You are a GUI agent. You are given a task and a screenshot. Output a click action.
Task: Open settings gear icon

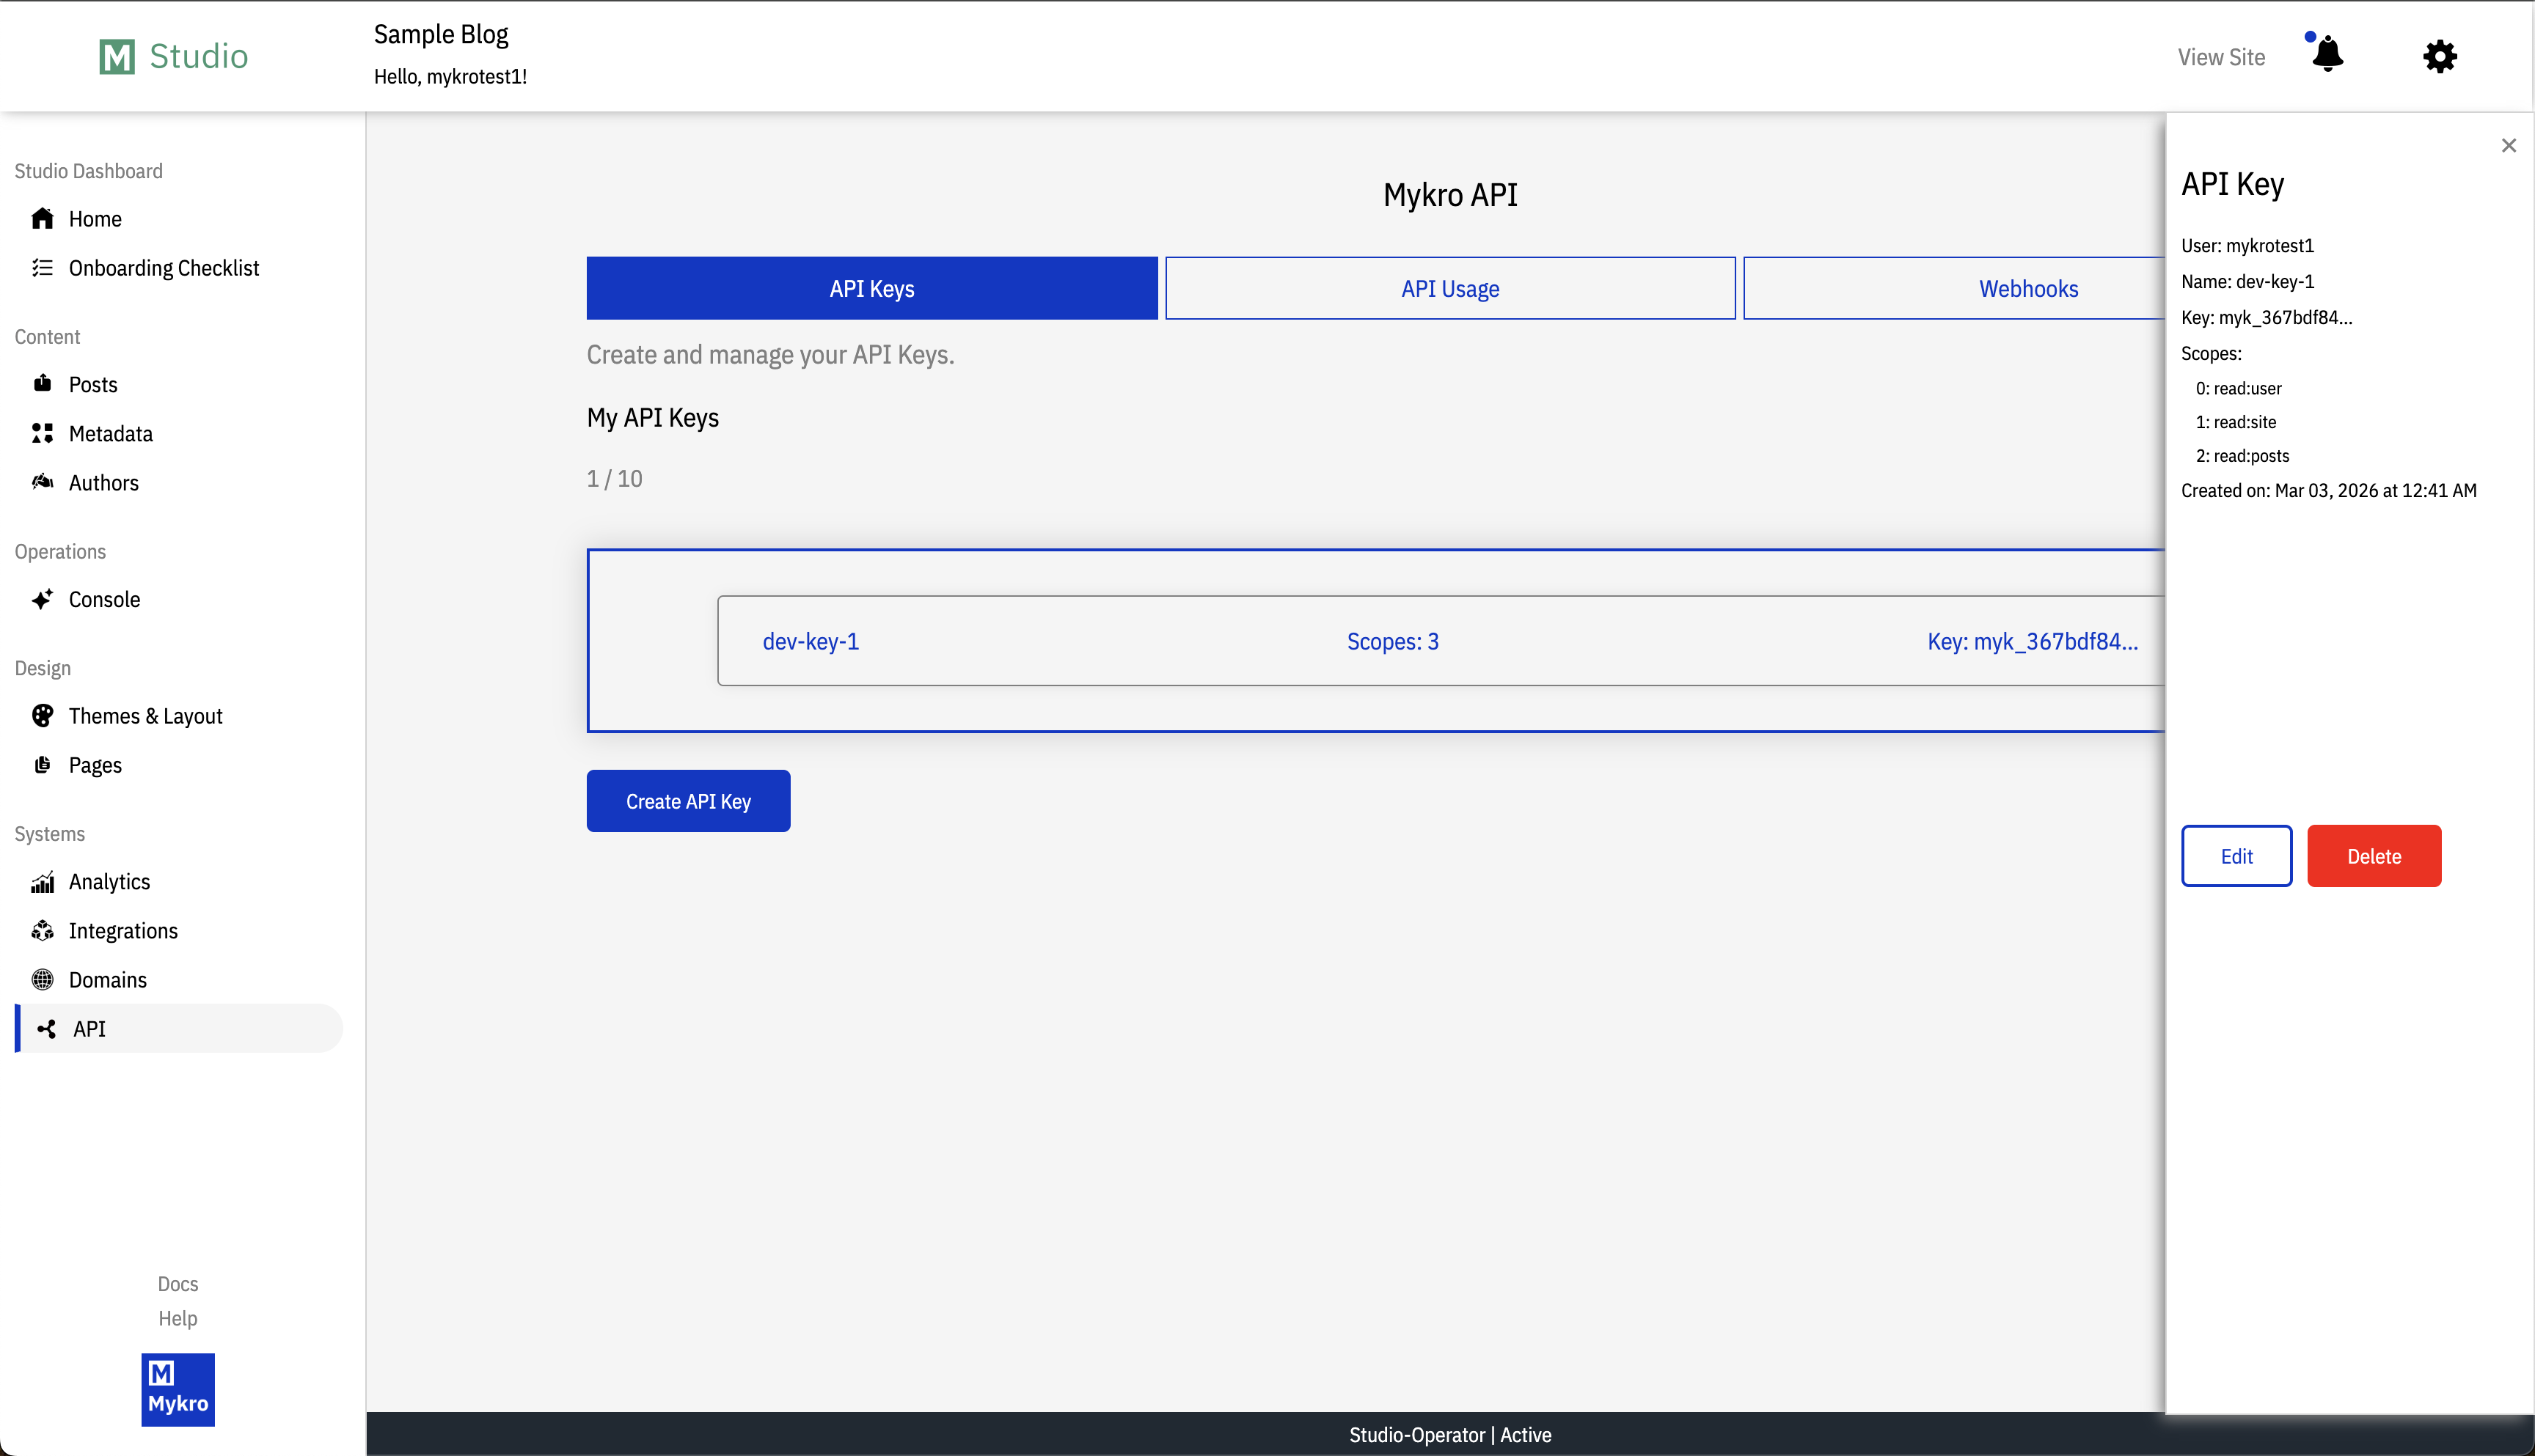click(2439, 56)
